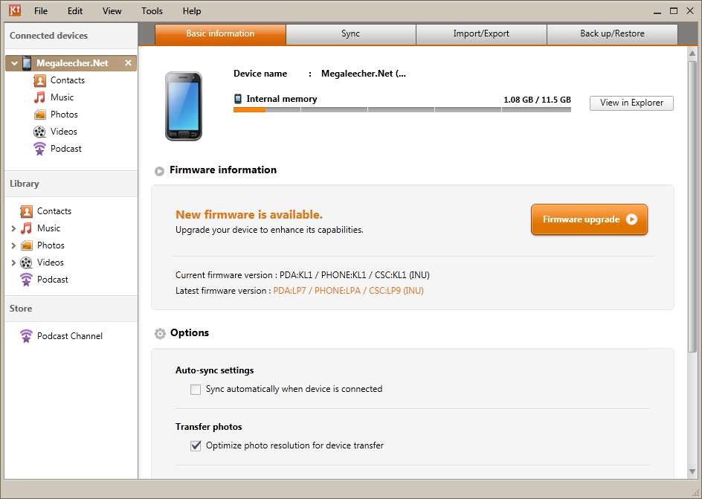Viewport: 702px width, 499px height.
Task: Click the device Podcast icon
Action: [x=40, y=149]
